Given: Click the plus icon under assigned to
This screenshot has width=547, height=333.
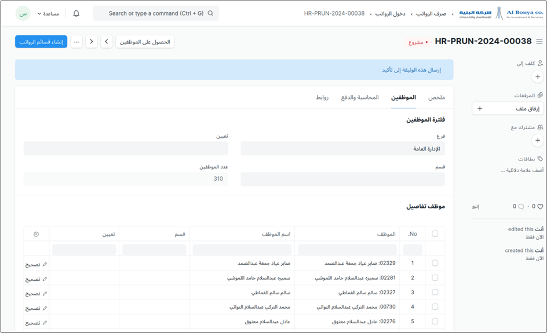Looking at the screenshot, I should (537, 76).
